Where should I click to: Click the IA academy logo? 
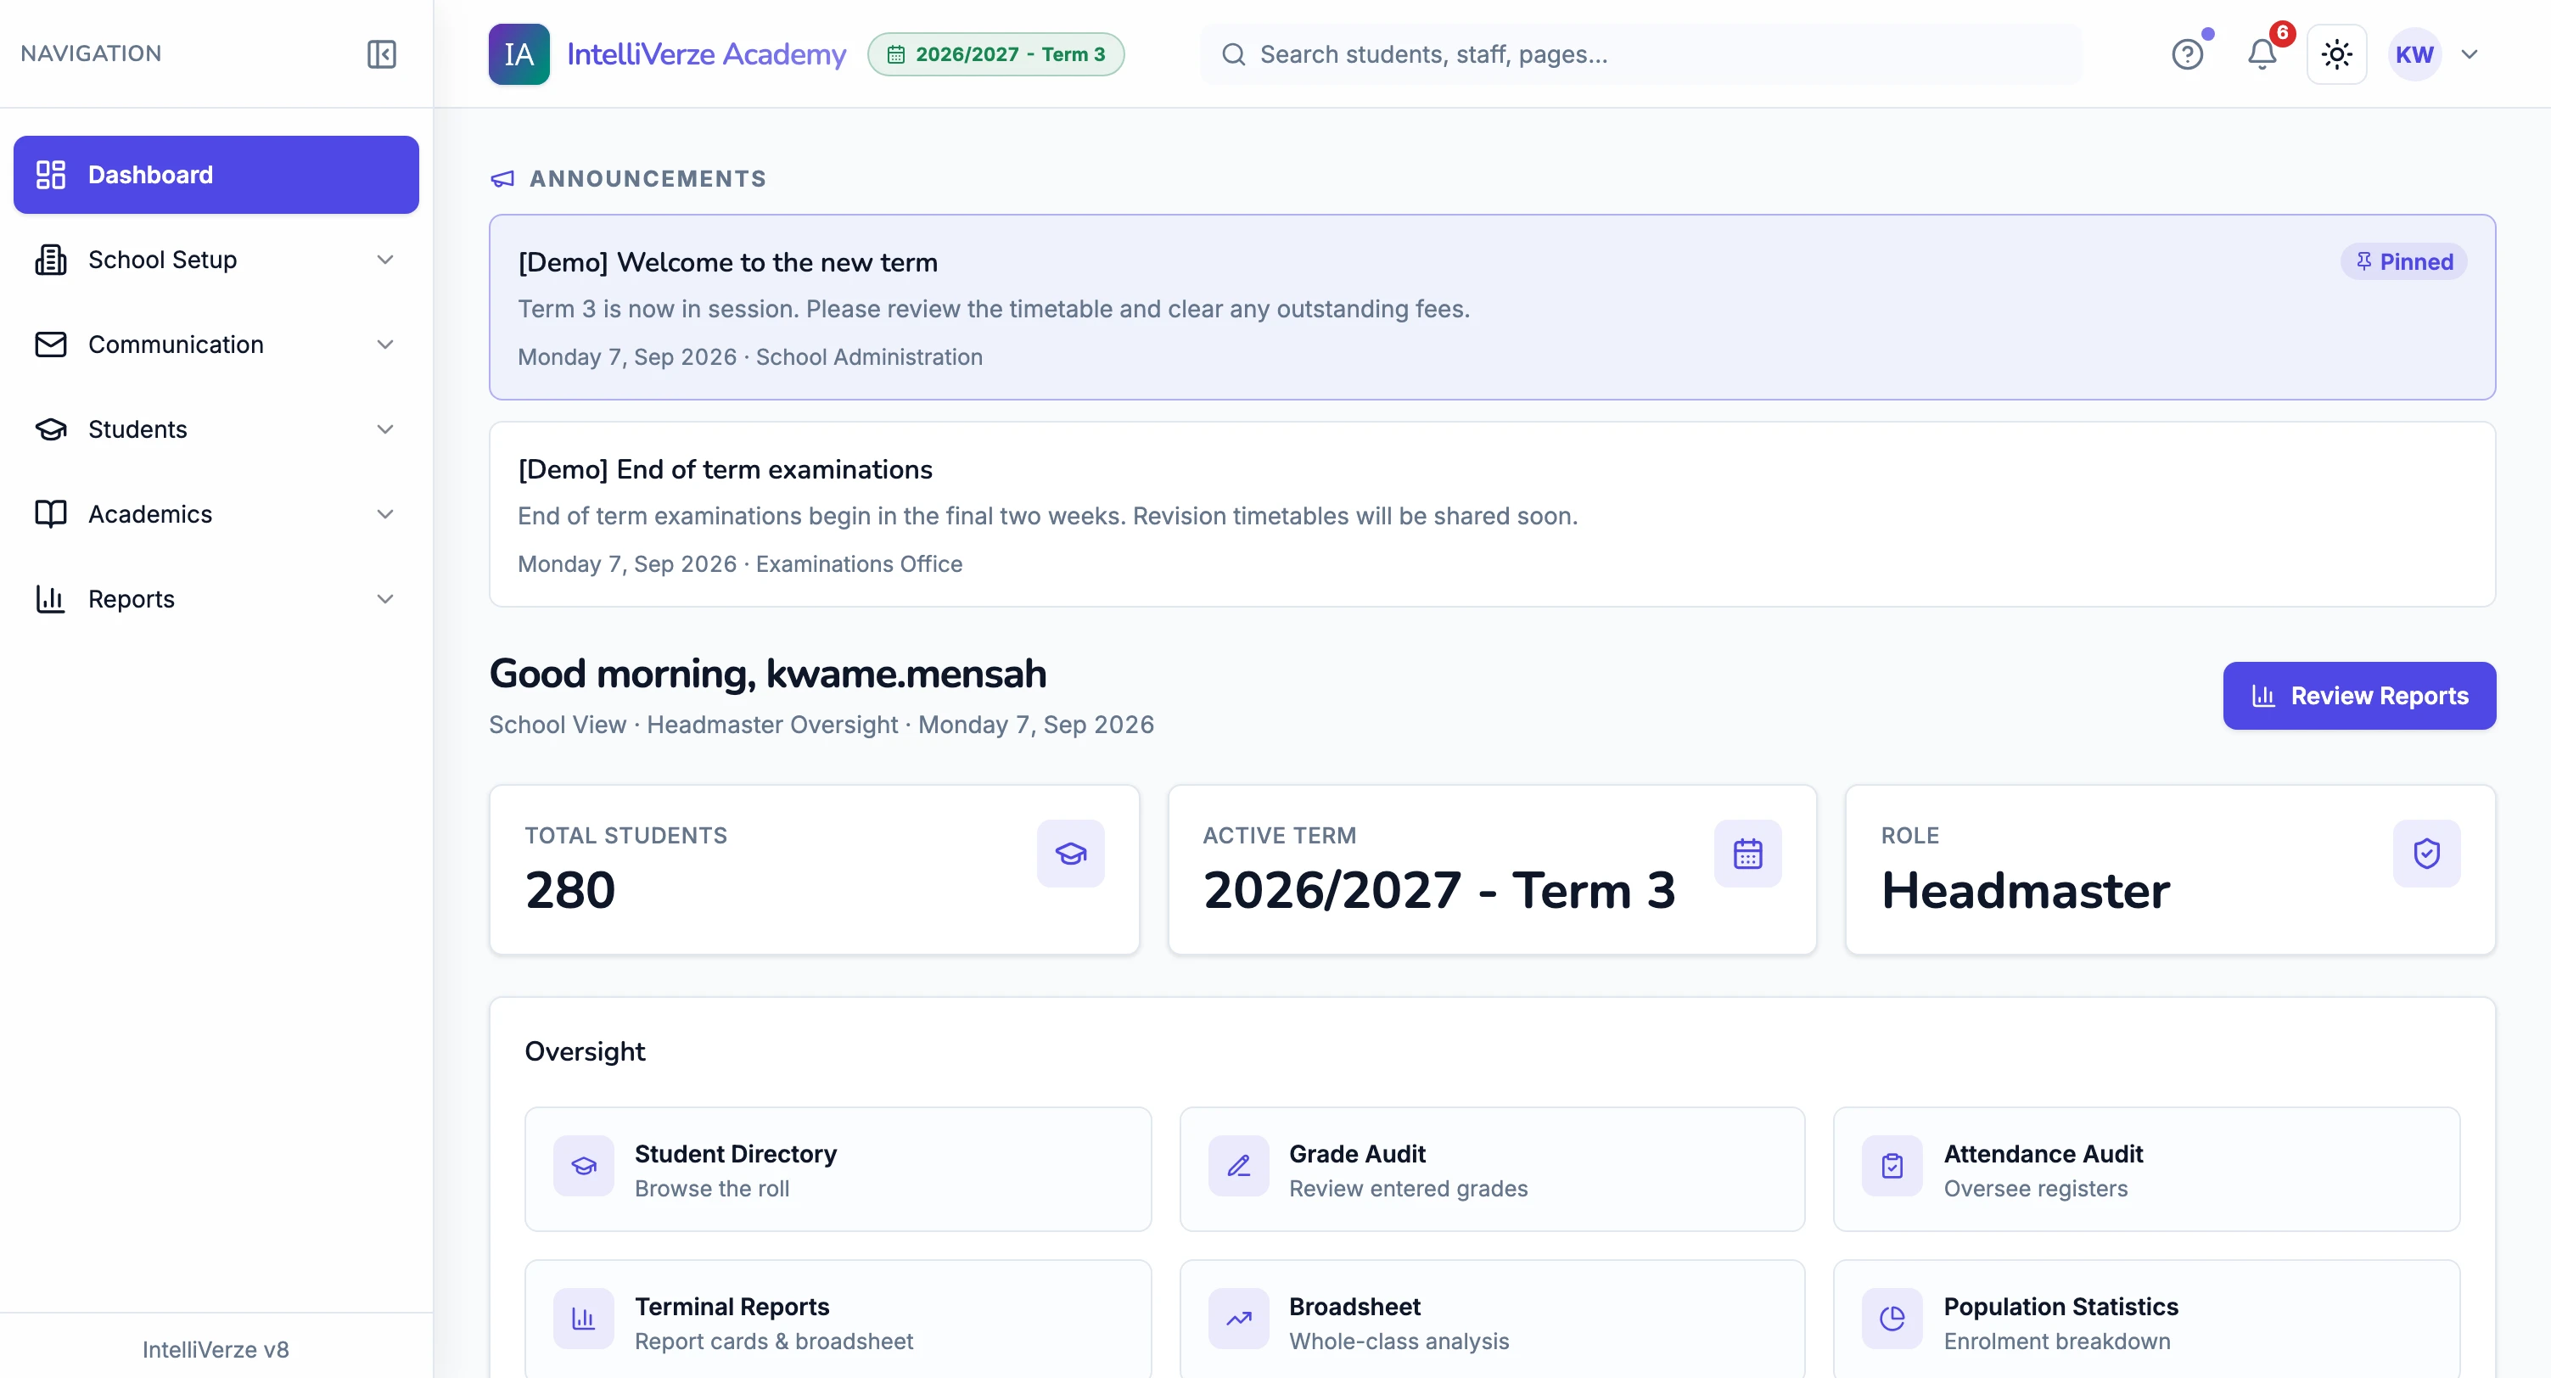pyautogui.click(x=519, y=53)
